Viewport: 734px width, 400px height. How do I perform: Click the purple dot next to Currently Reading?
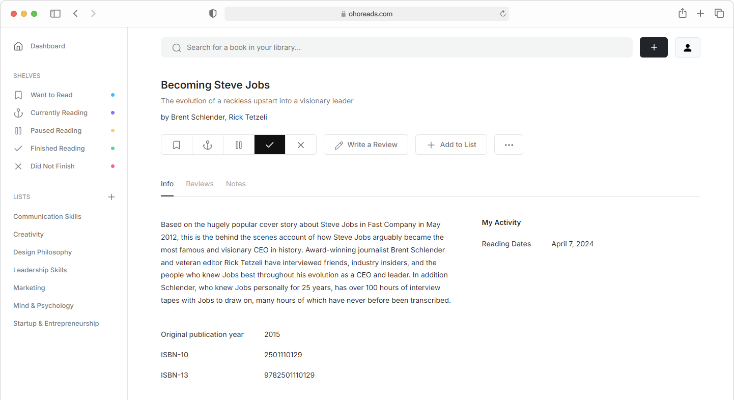tap(112, 113)
